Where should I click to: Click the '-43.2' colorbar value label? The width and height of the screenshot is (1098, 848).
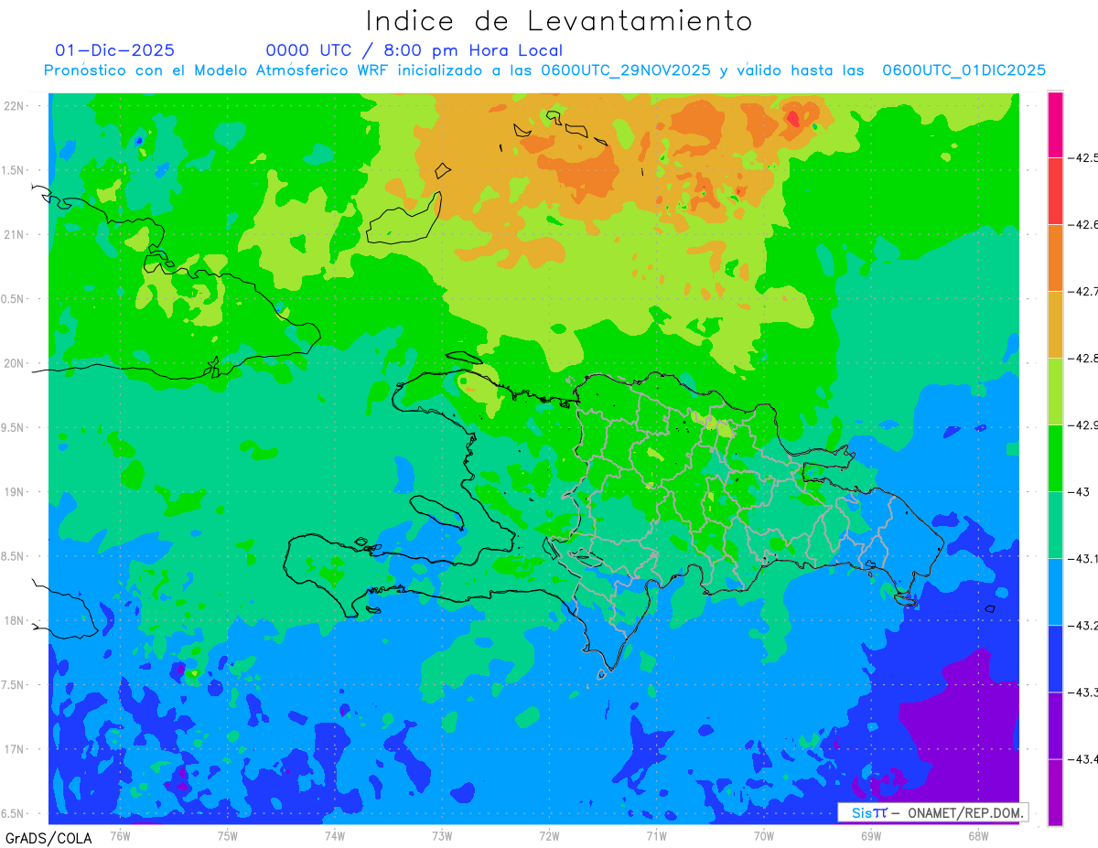tap(1083, 626)
